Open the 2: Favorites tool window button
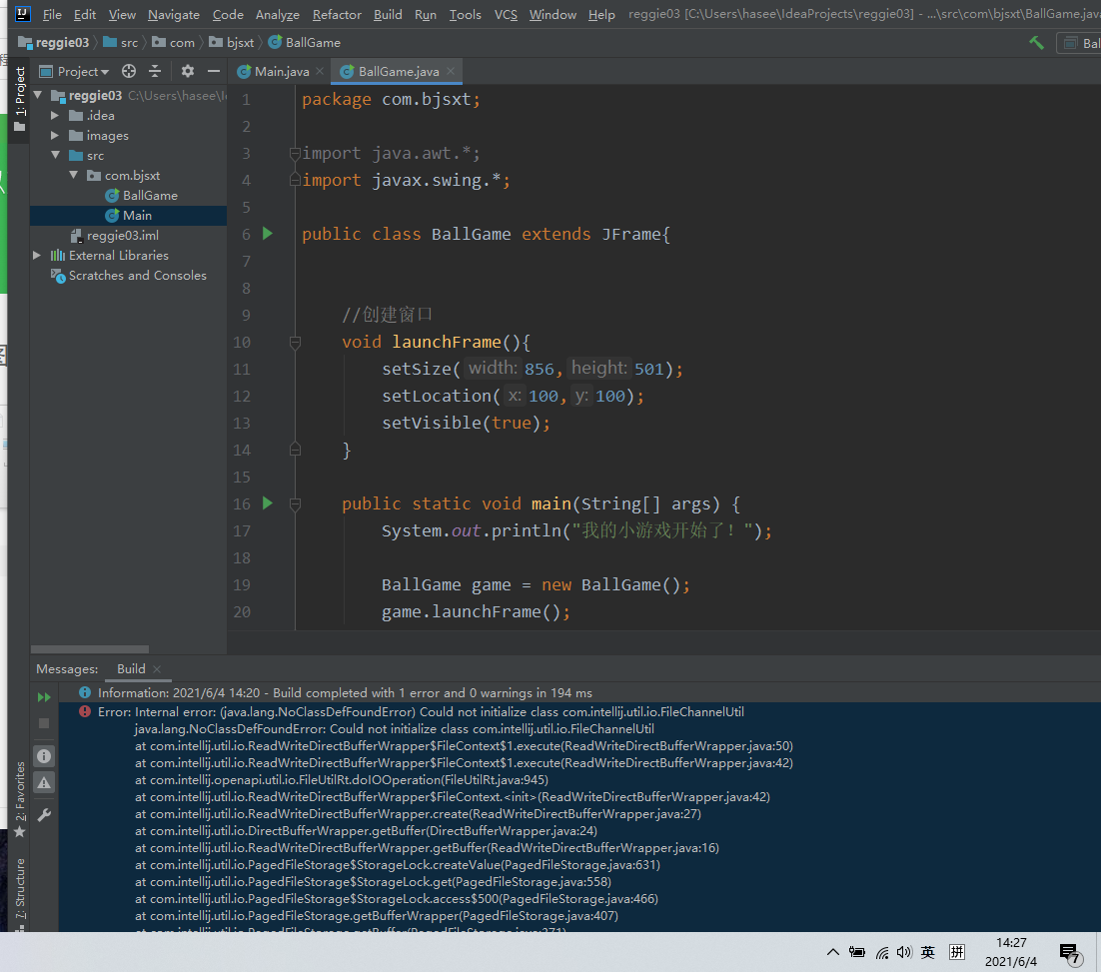The width and height of the screenshot is (1101, 972). (20, 798)
